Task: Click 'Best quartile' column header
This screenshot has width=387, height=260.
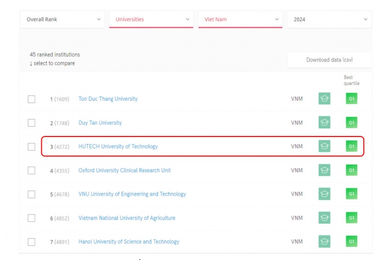Action: click(x=352, y=80)
